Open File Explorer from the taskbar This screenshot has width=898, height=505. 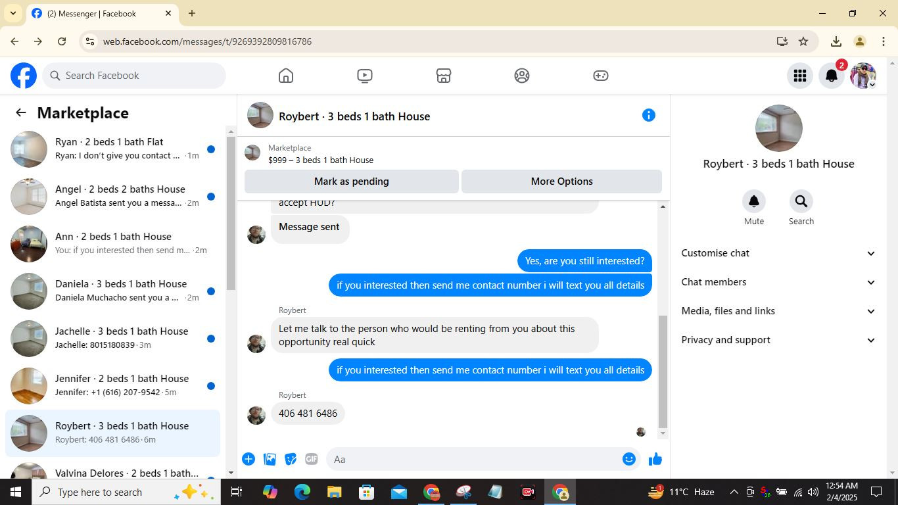pos(335,492)
